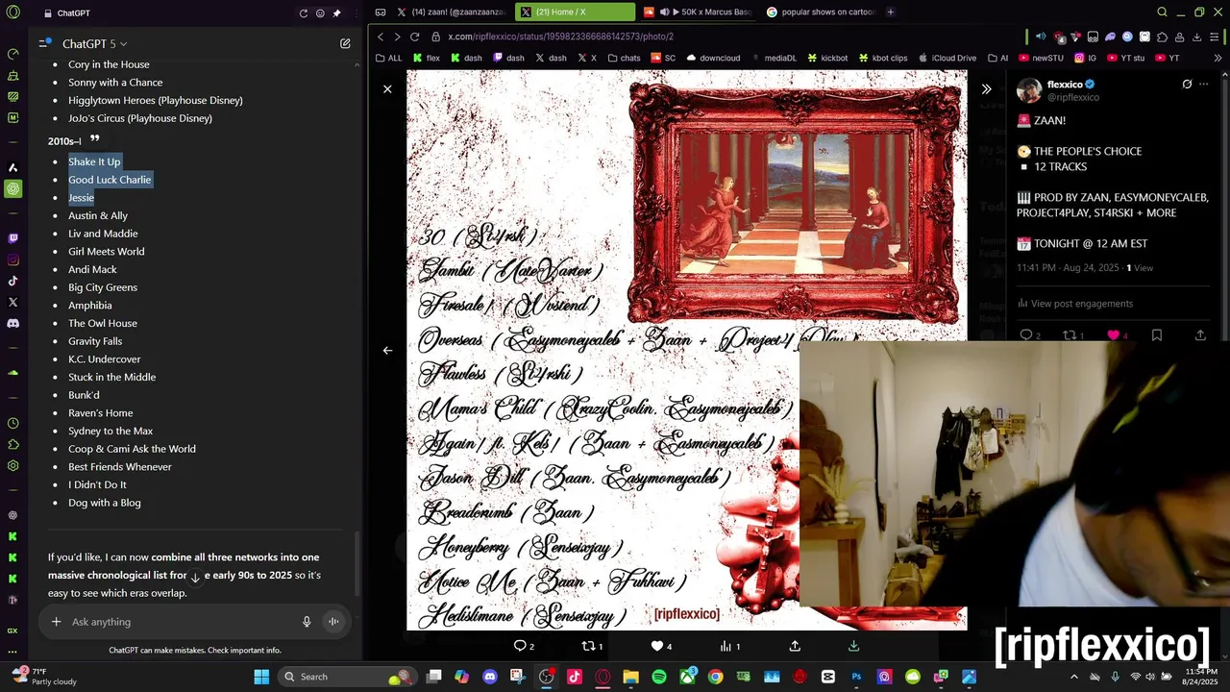This screenshot has height=692, width=1230.
Task: Download image from photo viewer bar
Action: click(x=853, y=646)
